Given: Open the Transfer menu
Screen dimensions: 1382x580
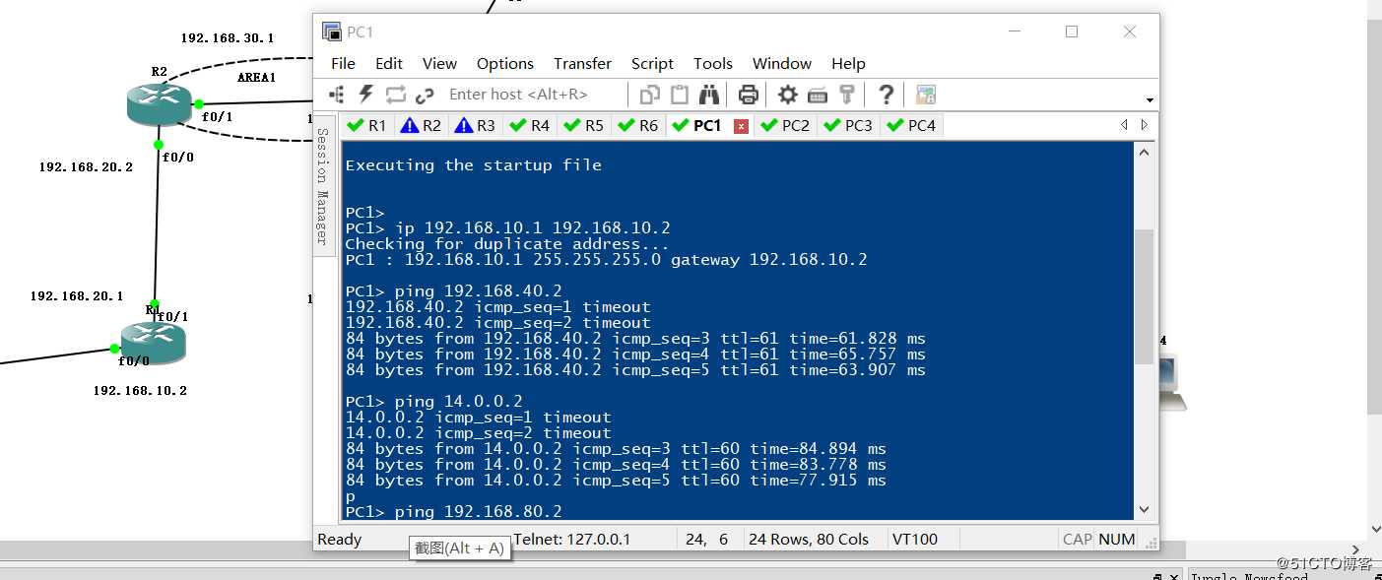Looking at the screenshot, I should click(x=582, y=63).
